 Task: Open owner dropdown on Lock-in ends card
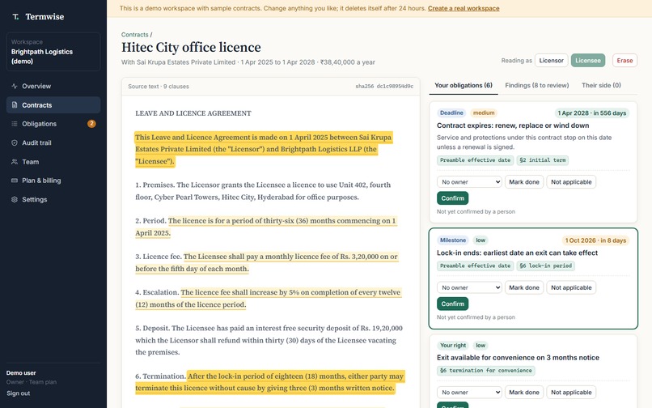coord(469,287)
